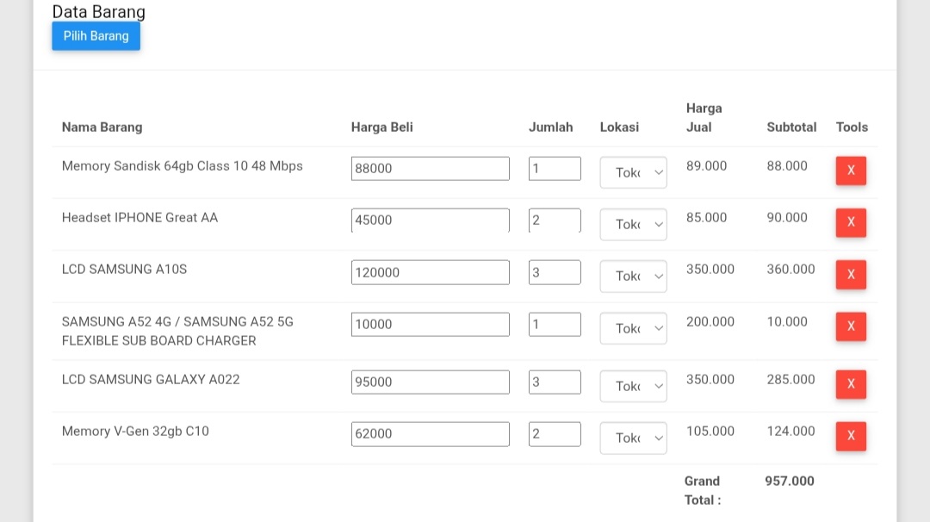Click the Harga Beli field showing 62000

click(x=430, y=434)
